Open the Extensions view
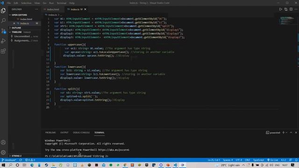The width and height of the screenshot is (299, 168). coord(3,51)
